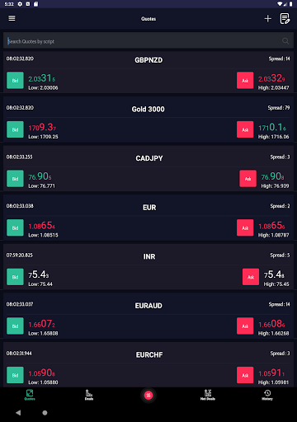This screenshot has width=297, height=422.
Task: Tap the INR Bid button
Action: [x=15, y=277]
